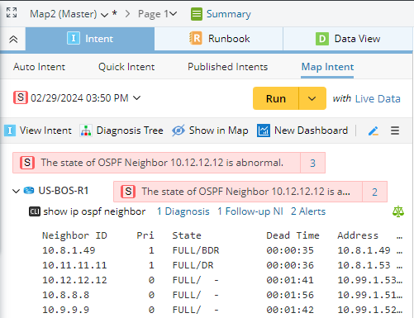Screen dimensions: 414x318
Task: Select the Map Intent tab
Action: [327, 67]
